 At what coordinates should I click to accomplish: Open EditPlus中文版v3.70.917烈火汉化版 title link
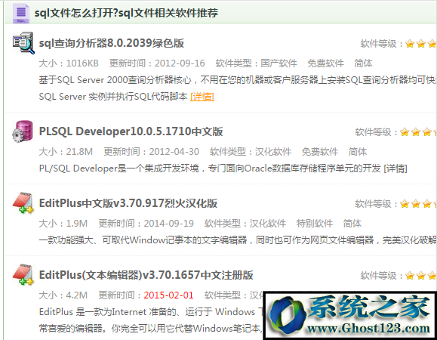(x=128, y=203)
